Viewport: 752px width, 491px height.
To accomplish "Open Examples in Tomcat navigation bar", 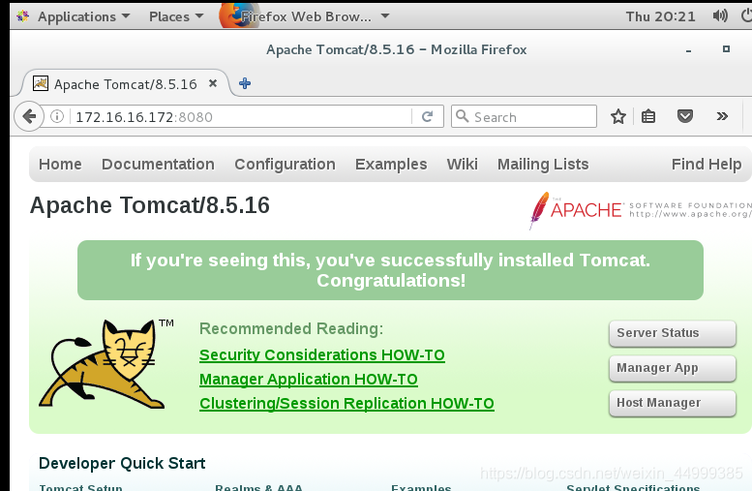I will point(391,164).
